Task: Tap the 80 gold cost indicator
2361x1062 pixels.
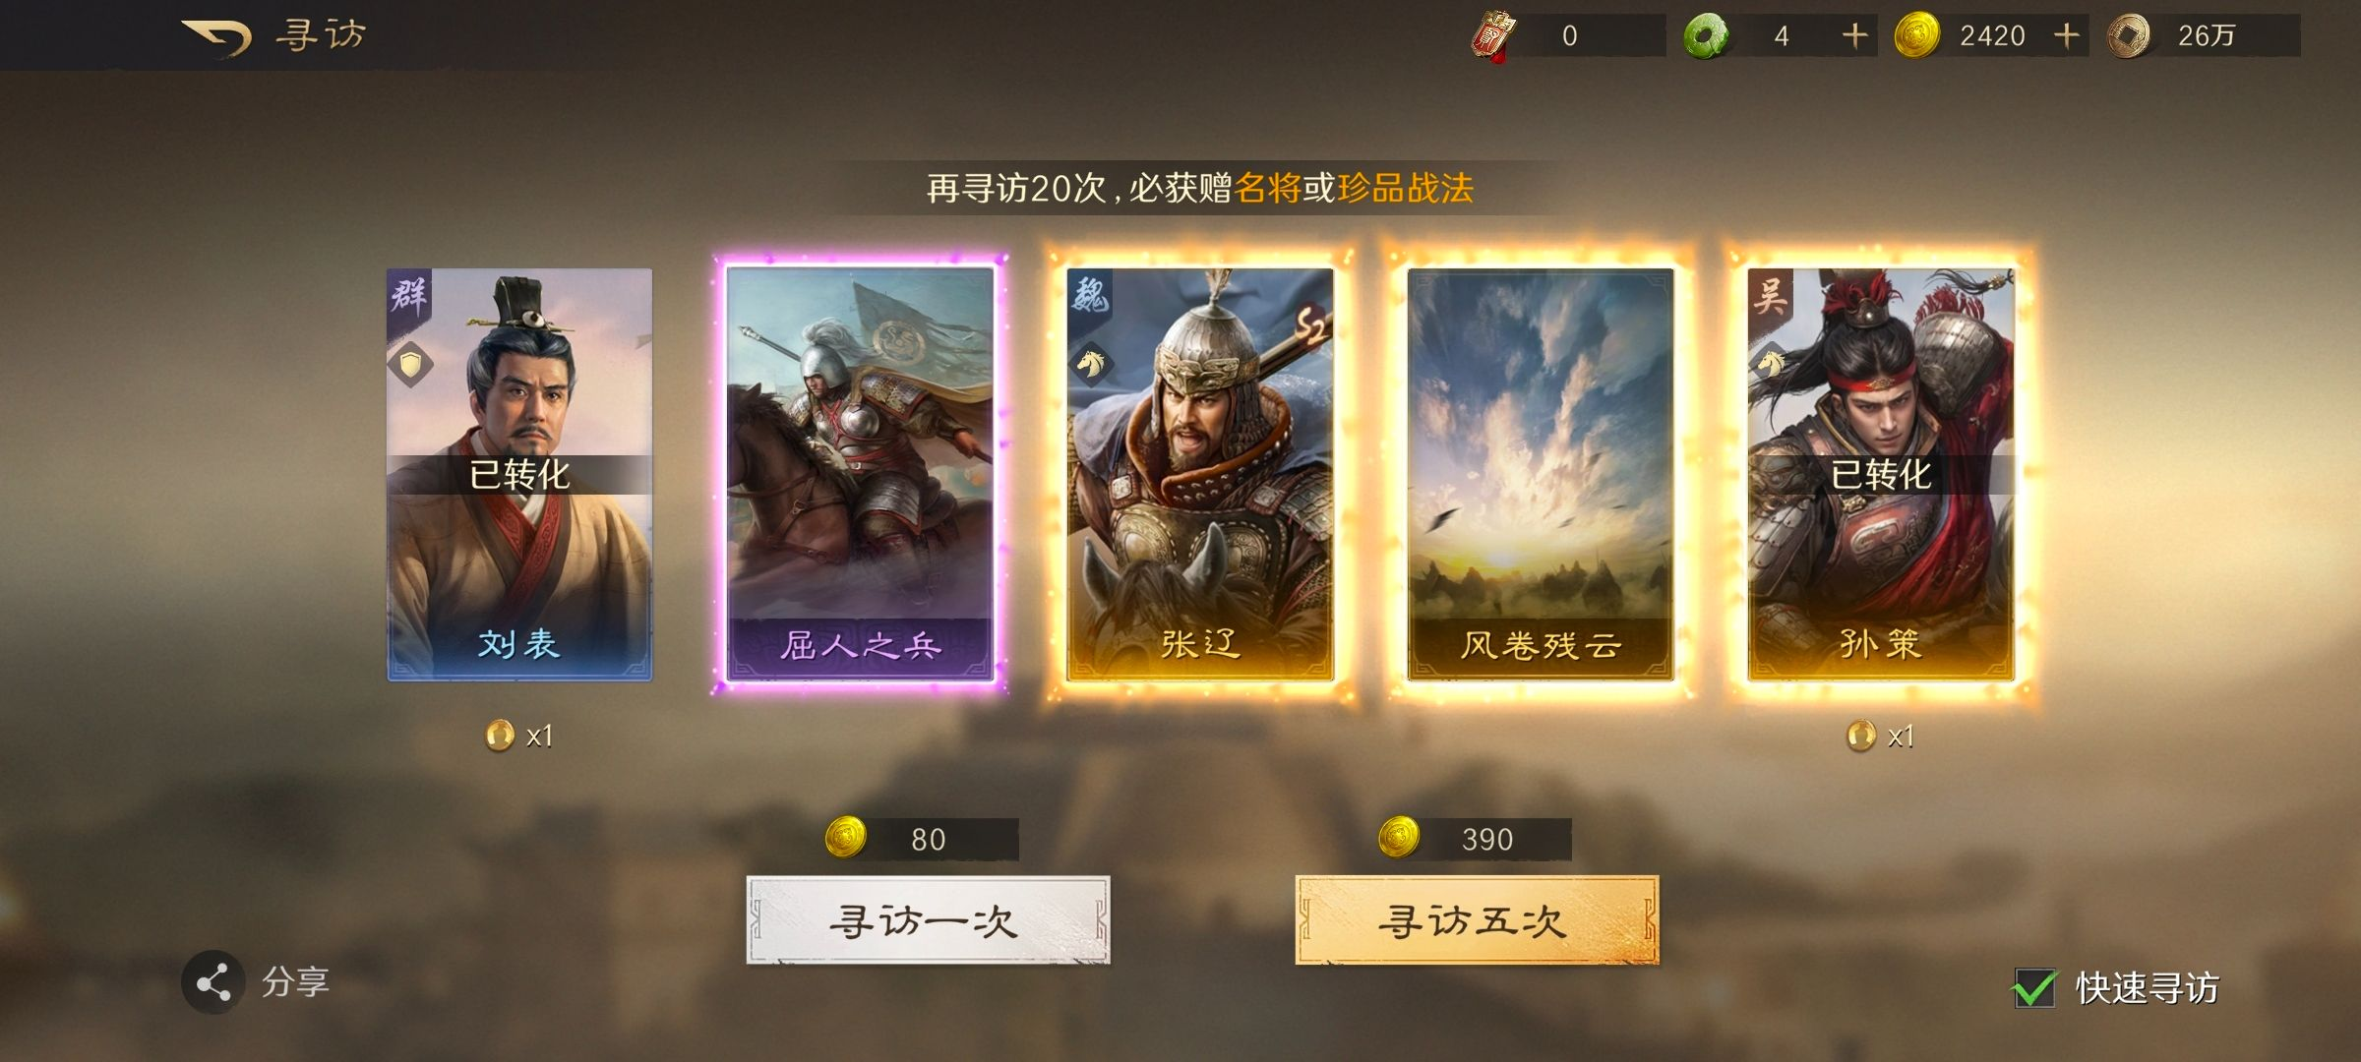Action: pyautogui.click(x=922, y=839)
